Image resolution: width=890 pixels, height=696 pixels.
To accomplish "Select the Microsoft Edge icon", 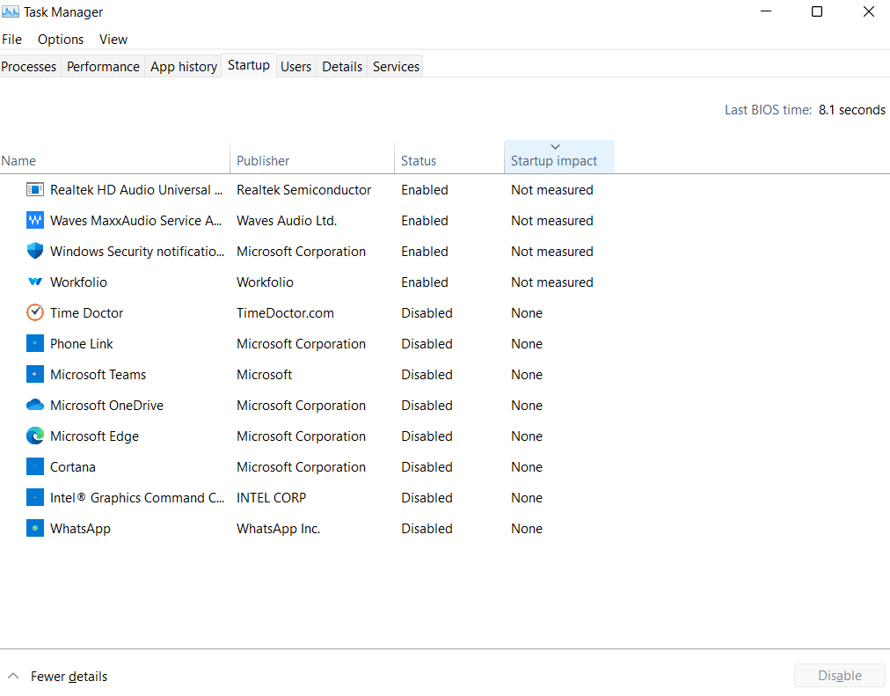I will coord(35,436).
